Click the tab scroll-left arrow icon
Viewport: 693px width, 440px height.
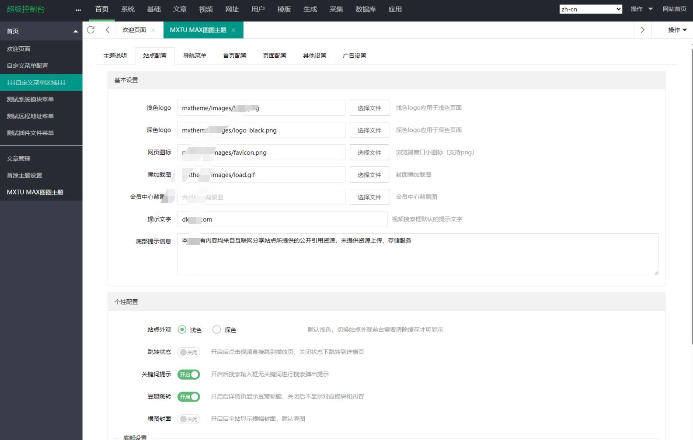pos(108,30)
